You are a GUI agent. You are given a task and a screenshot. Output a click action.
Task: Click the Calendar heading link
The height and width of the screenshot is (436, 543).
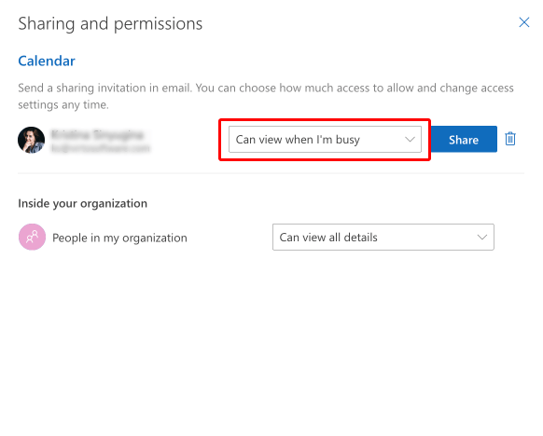tap(47, 61)
